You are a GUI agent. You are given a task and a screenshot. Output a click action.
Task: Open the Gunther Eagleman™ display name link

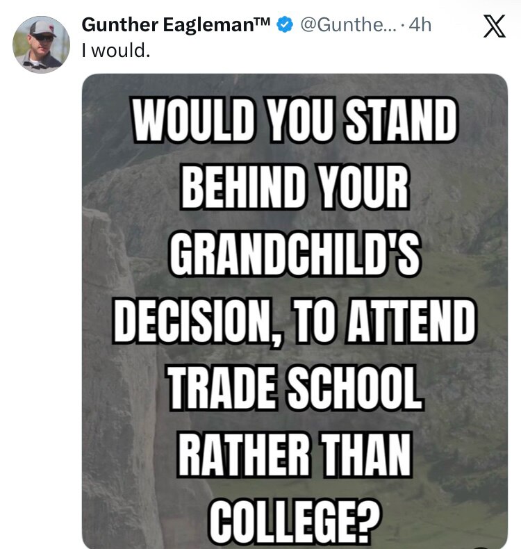(x=176, y=25)
